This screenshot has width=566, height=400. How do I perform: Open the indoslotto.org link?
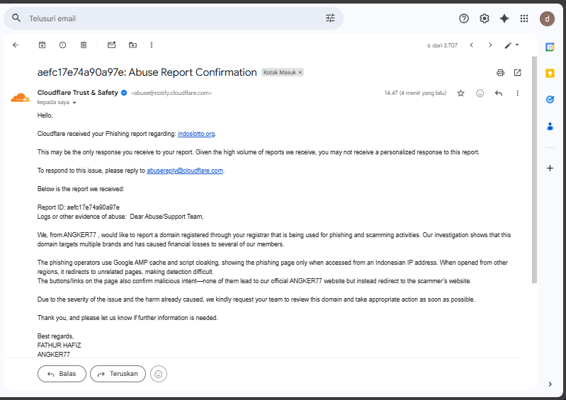(196, 134)
